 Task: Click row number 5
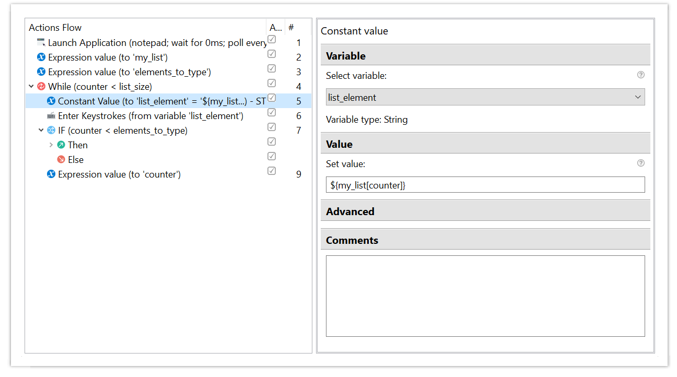click(299, 101)
